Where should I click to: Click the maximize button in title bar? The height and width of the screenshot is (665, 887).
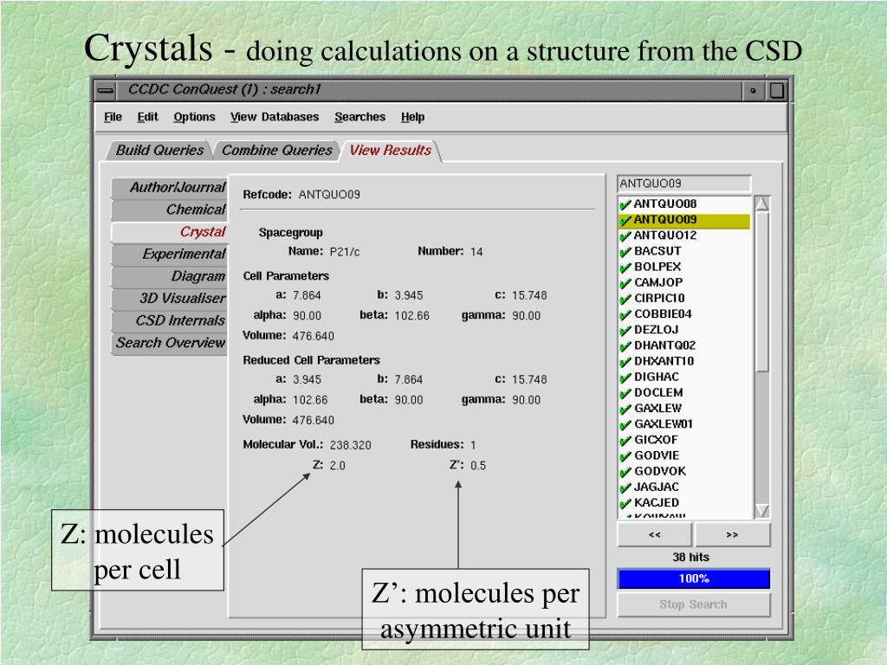click(x=777, y=90)
